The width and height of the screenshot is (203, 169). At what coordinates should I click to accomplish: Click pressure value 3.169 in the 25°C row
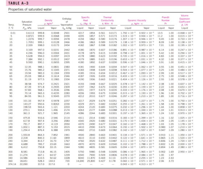click(29, 50)
